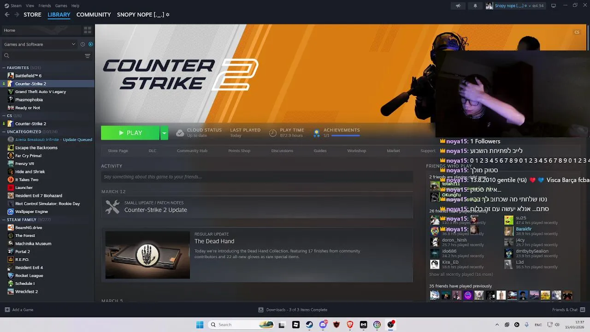Open the Workshop tab for Counter-Strike 2
590x332 pixels.
point(356,151)
